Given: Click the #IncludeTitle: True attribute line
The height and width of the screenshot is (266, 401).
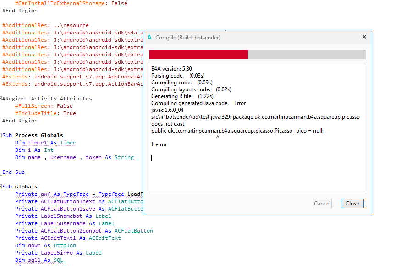Looking at the screenshot, I should (x=45, y=113).
